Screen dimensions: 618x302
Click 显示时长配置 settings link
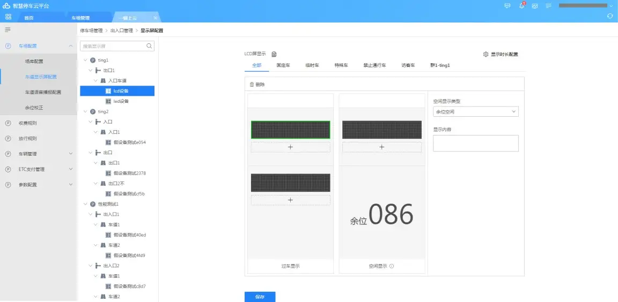point(501,54)
